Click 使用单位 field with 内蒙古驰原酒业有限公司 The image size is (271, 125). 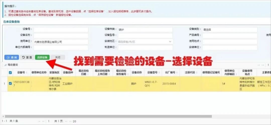pyautogui.click(x=61, y=42)
